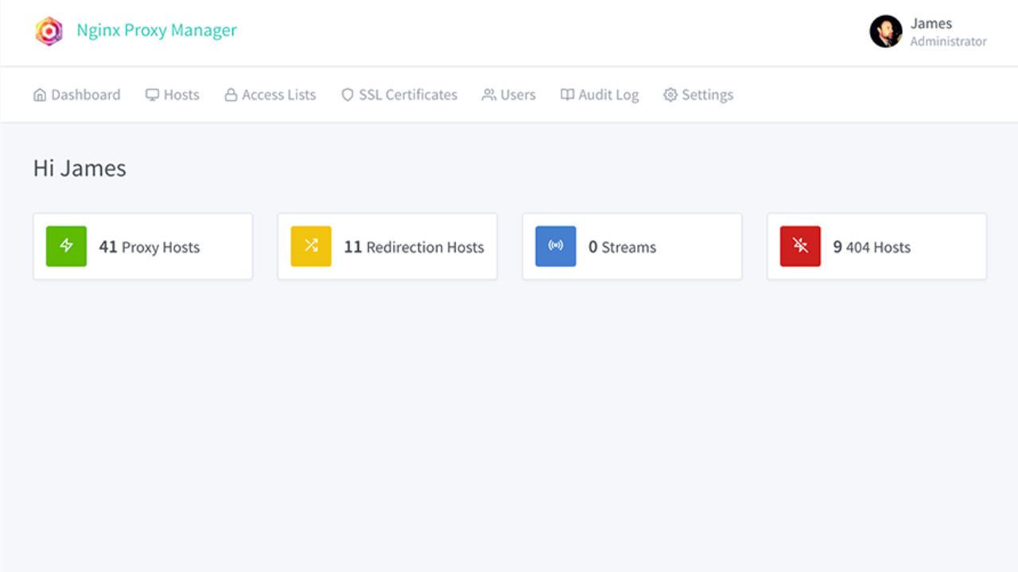This screenshot has width=1018, height=572.
Task: Go to the Users page
Action: [x=509, y=95]
